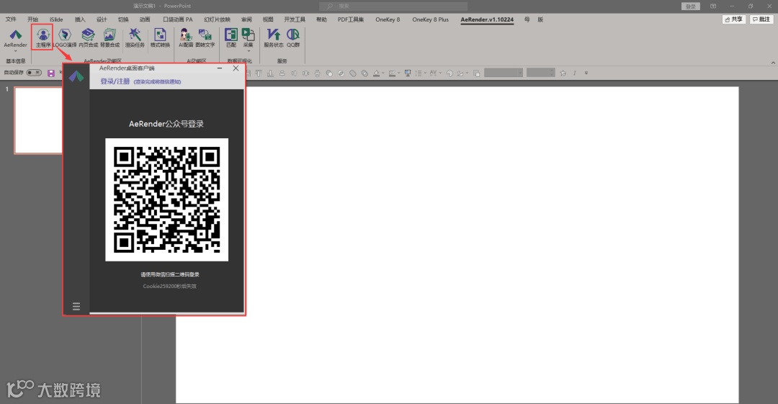The width and height of the screenshot is (778, 404).
Task: Expand the quick access toolbar customize arrow
Action: (586, 73)
